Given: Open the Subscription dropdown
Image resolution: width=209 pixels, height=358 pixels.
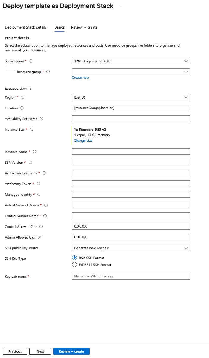Looking at the screenshot, I should (131, 61).
